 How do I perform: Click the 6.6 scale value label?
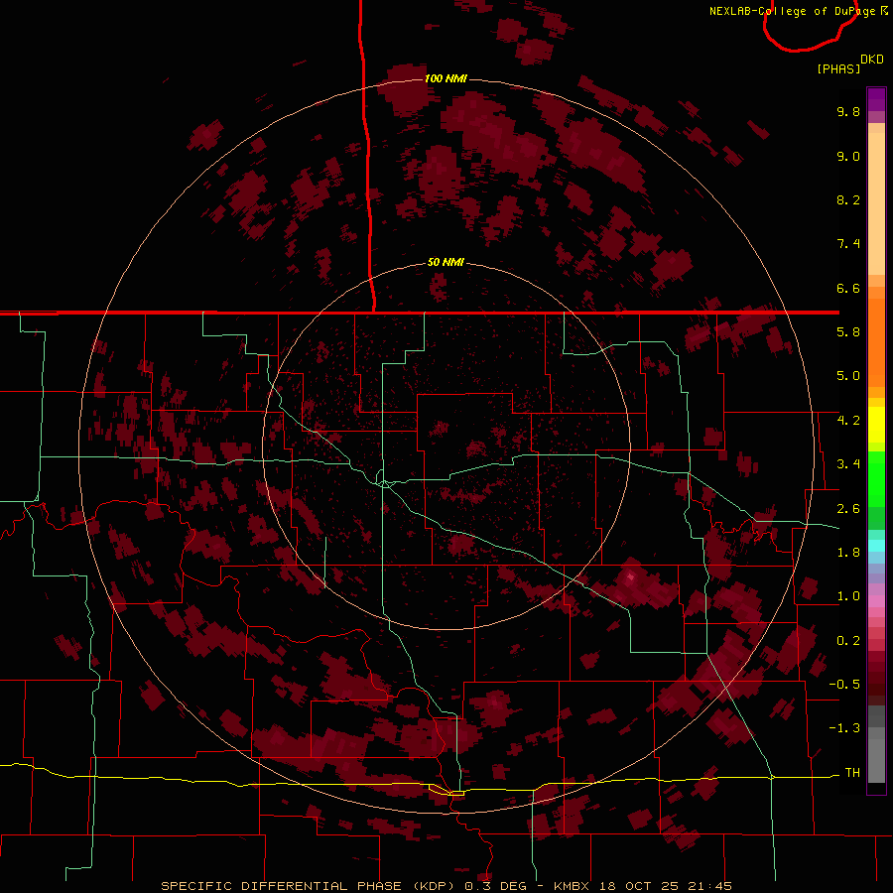[x=848, y=288]
